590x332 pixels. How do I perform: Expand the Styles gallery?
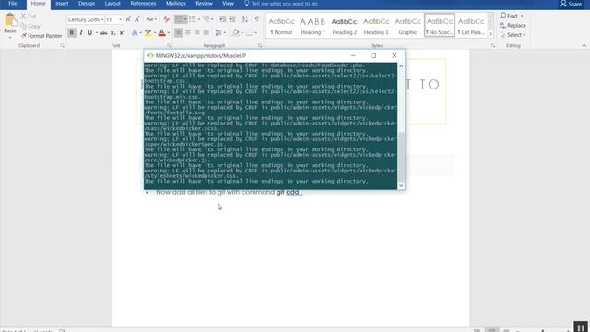click(x=490, y=34)
